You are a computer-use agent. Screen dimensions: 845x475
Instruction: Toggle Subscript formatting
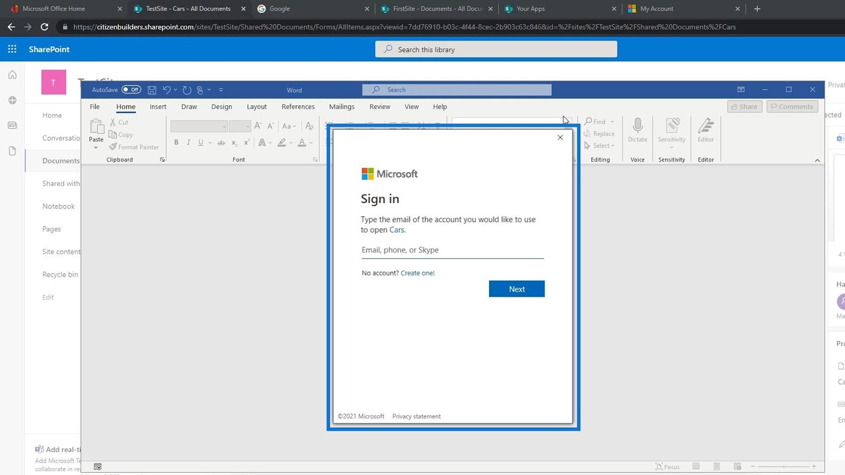(234, 142)
